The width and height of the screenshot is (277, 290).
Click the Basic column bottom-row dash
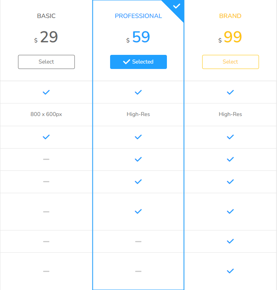coord(46,271)
